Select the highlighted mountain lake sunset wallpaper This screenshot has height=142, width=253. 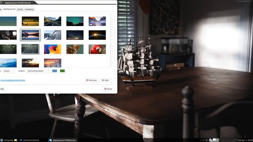point(30,35)
